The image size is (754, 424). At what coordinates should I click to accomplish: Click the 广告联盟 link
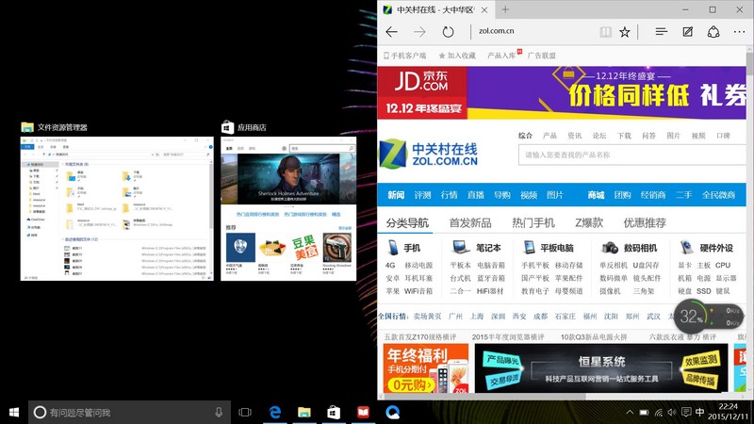coord(541,56)
